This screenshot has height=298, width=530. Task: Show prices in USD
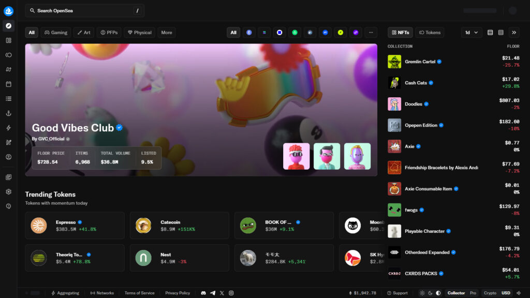506,293
